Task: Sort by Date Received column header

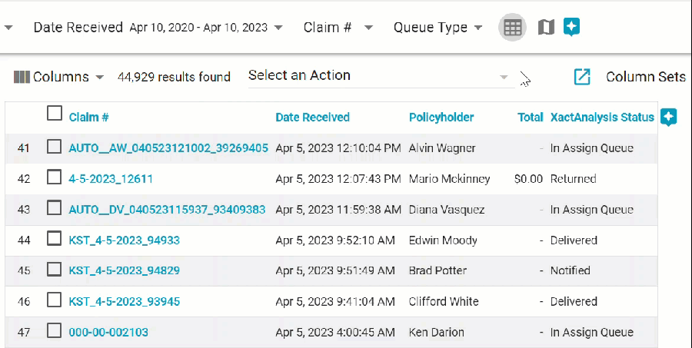Action: pos(312,118)
